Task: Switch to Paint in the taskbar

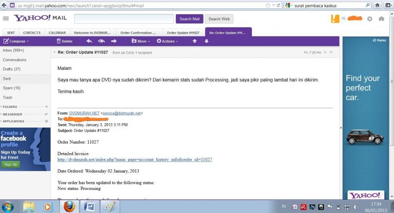Action: [x=110, y=207]
